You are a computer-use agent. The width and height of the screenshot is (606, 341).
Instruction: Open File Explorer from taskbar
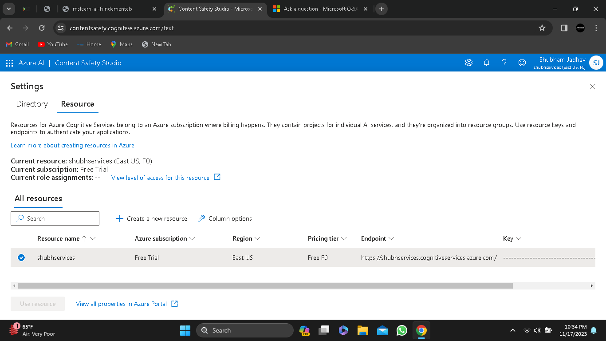point(363,330)
